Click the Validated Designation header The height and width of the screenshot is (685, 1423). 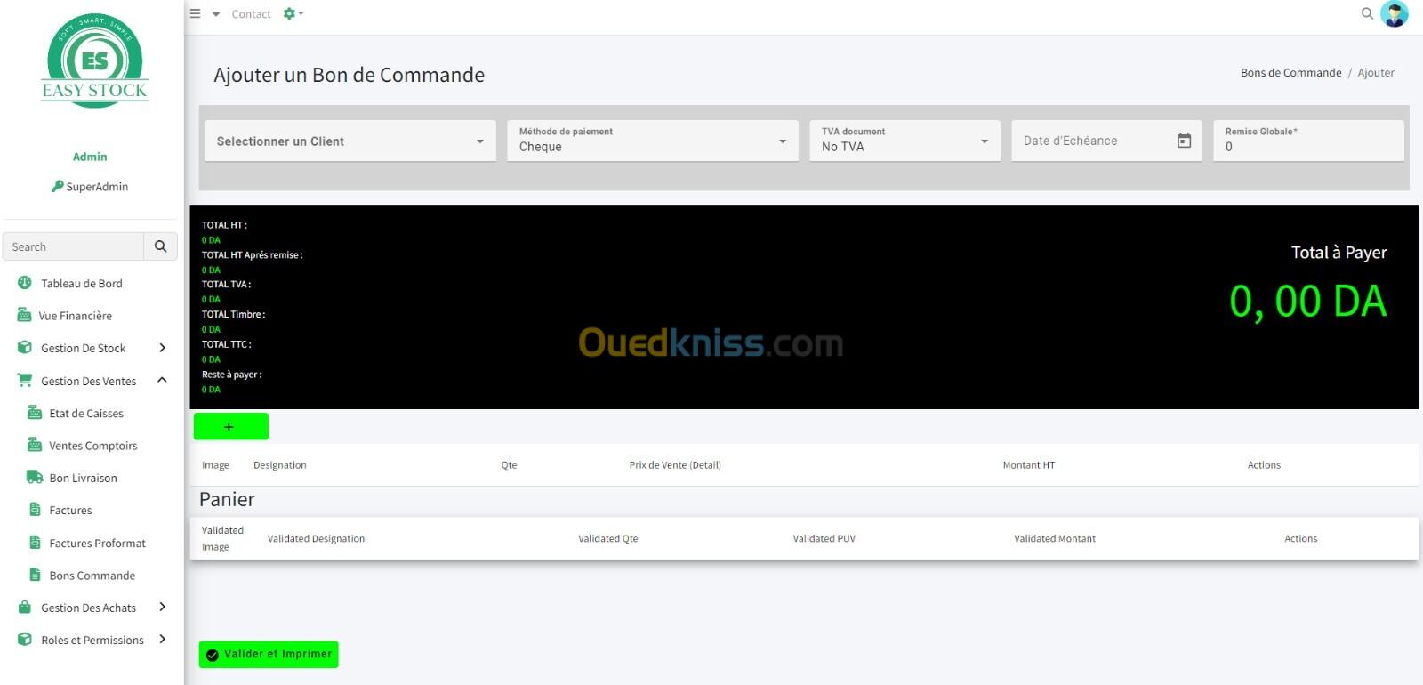click(316, 538)
